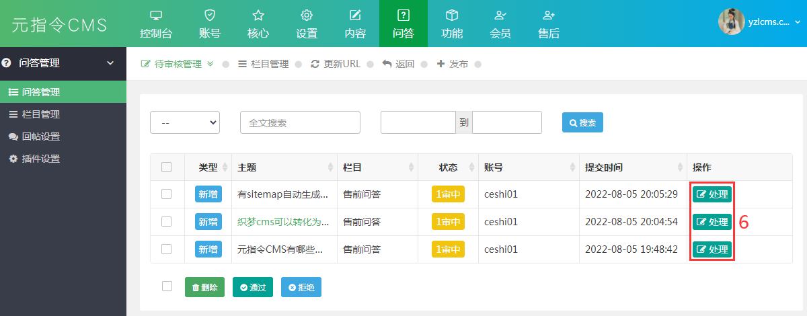
Task: Click 新增 tag in the sitemap row
Action: 208,194
